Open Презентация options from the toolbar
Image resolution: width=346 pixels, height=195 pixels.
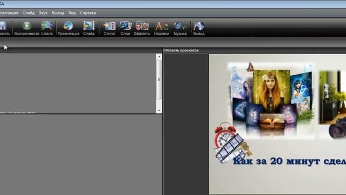point(68,26)
